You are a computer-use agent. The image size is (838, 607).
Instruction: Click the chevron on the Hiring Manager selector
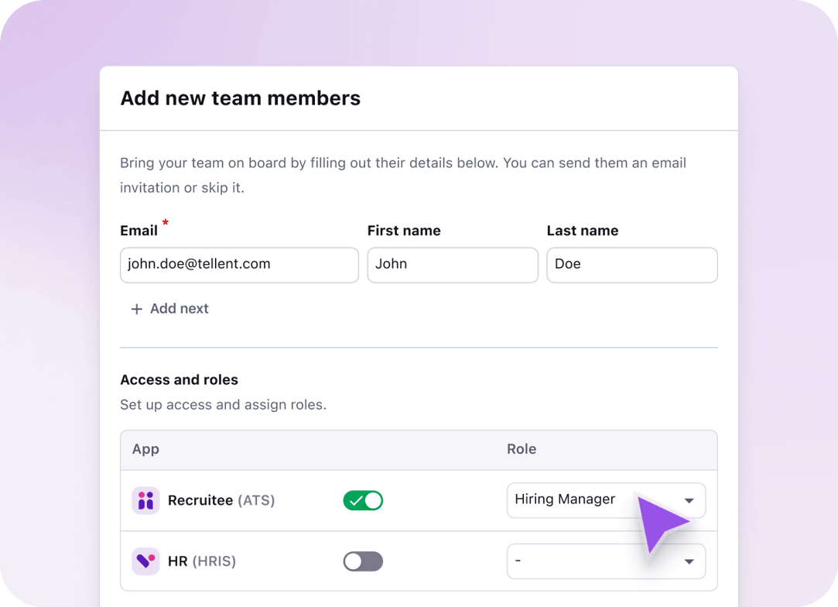[x=688, y=500]
